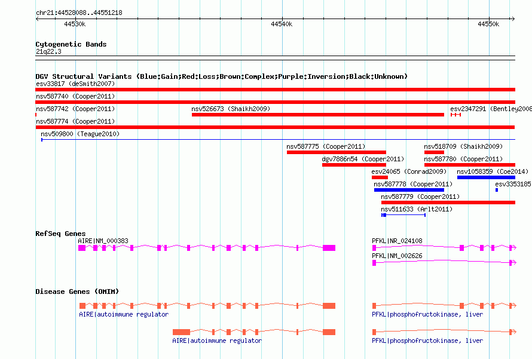Click the dgv7886n54 red loss bar
This screenshot has height=359, width=532.
(354, 165)
